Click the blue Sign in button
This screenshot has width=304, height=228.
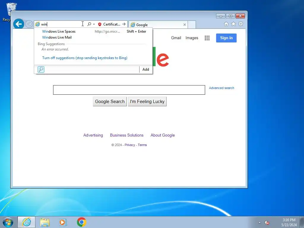coord(226,38)
